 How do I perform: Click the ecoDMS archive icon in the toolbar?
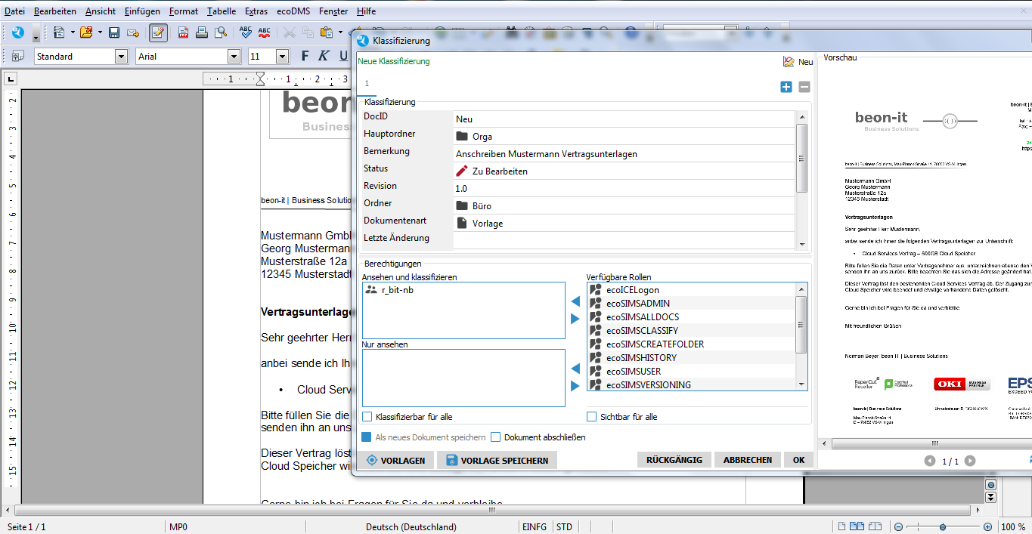pyautogui.click(x=18, y=32)
